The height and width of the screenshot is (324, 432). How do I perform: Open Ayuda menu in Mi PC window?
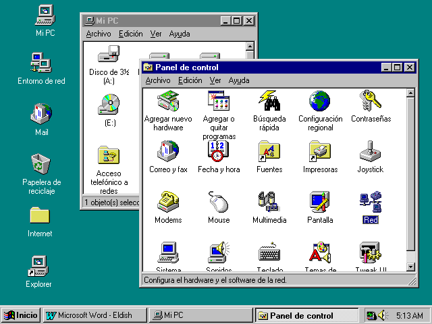(180, 34)
